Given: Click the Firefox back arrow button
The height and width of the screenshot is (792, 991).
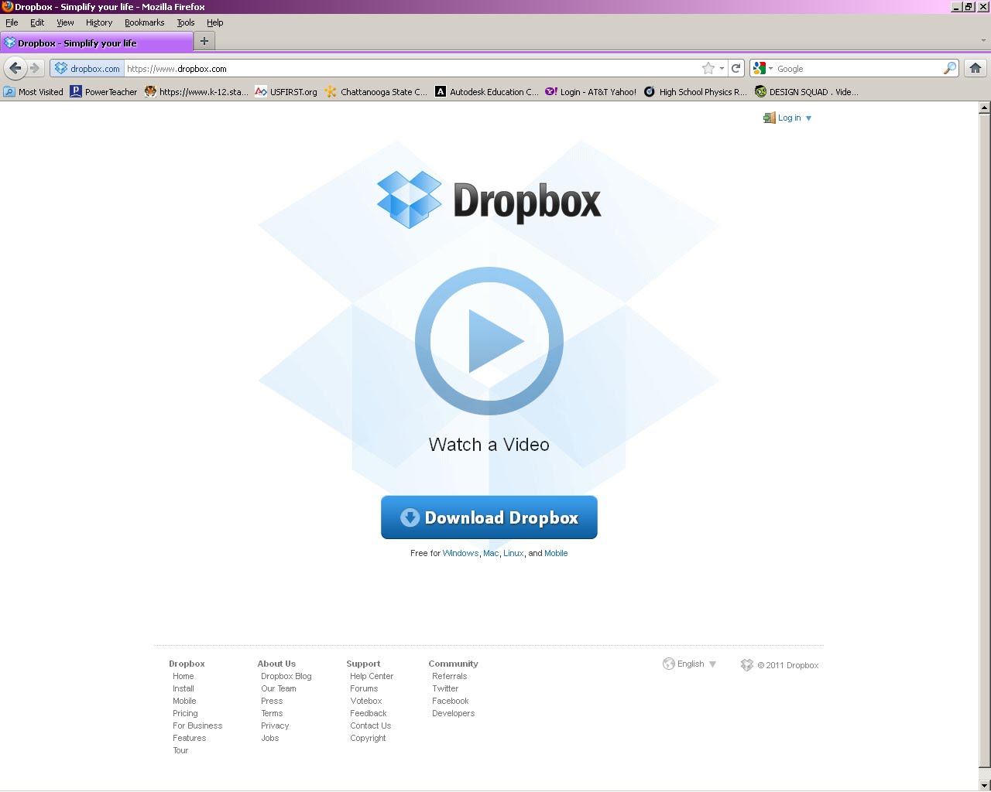Looking at the screenshot, I should pyautogui.click(x=15, y=68).
